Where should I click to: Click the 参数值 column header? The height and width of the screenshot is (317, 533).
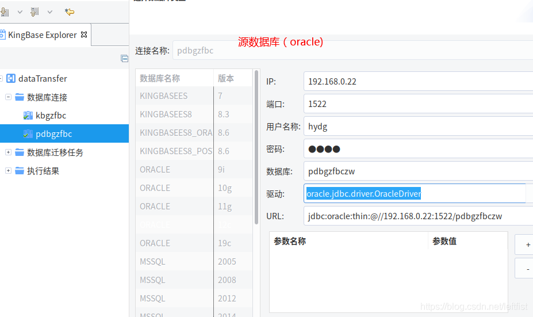[x=467, y=241]
